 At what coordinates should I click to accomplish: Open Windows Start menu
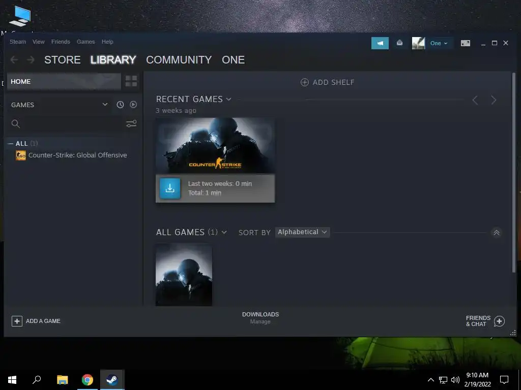[x=12, y=380]
